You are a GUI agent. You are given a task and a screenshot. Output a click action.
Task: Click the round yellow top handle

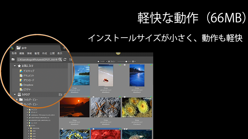click(x=118, y=54)
